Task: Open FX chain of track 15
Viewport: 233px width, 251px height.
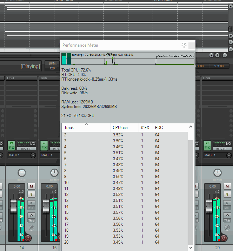Action: [44, 148]
